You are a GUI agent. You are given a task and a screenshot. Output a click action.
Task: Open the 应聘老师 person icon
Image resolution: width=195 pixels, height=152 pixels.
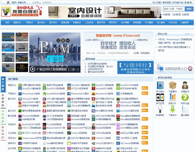[185, 86]
